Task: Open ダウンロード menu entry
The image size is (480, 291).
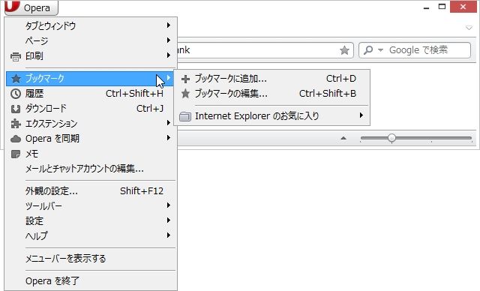Action: 91,109
